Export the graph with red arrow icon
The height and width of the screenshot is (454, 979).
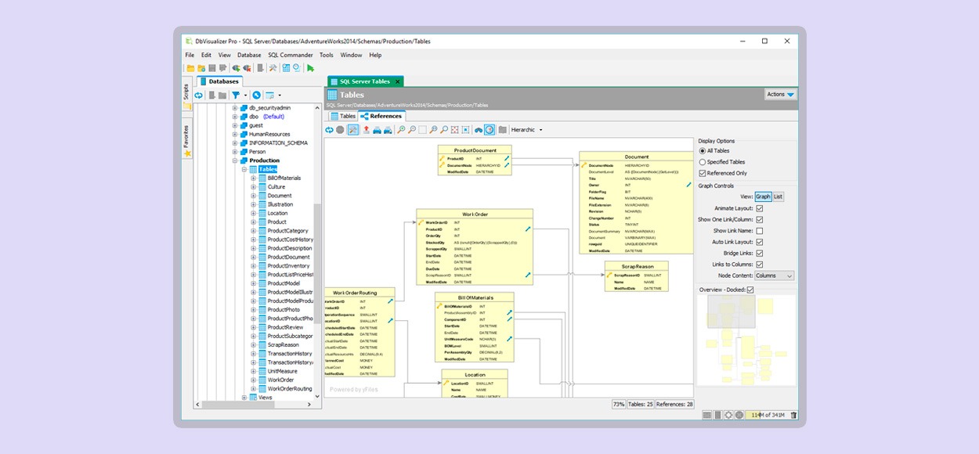(x=366, y=130)
